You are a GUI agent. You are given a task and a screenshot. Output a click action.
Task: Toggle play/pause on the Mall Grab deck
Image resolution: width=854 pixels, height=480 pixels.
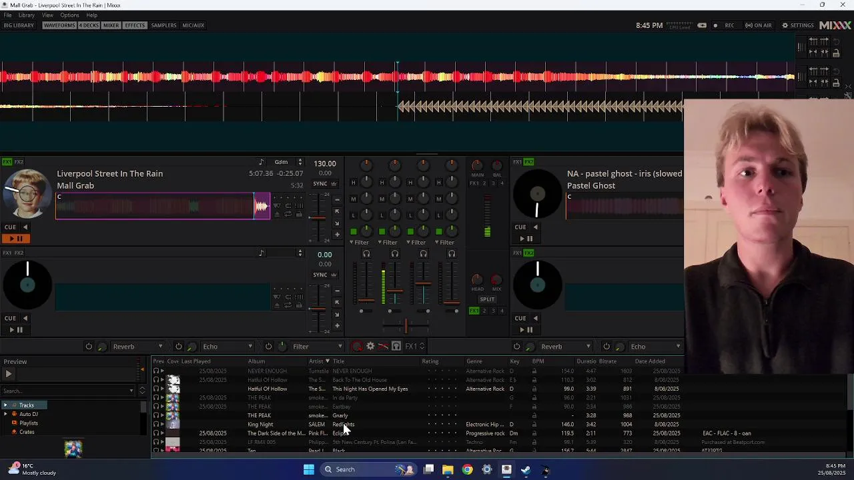click(16, 239)
